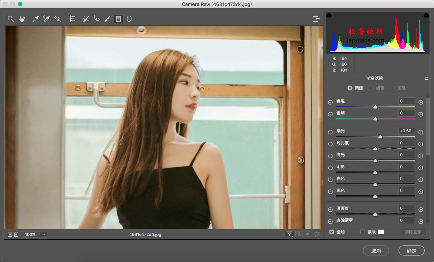434x262 pixels.
Task: Cycle before/after view with Y icon
Action: (x=289, y=234)
